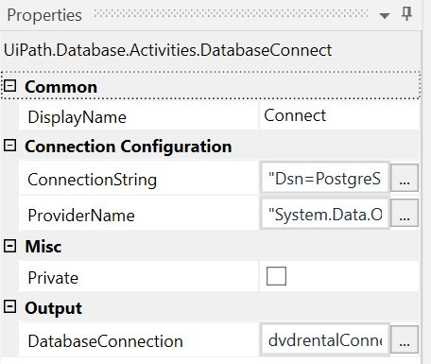
Task: Open the Properties panel options dropdown arrow
Action: [x=384, y=15]
